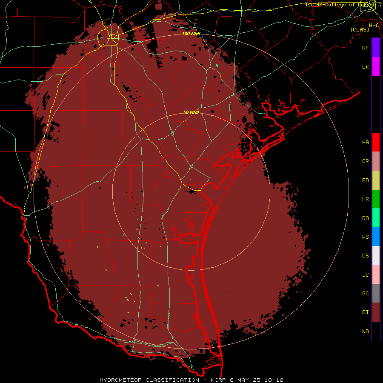Image resolution: width=383 pixels, height=383 pixels.
Task: Click the 'RF' legend label
Action: coord(365,48)
